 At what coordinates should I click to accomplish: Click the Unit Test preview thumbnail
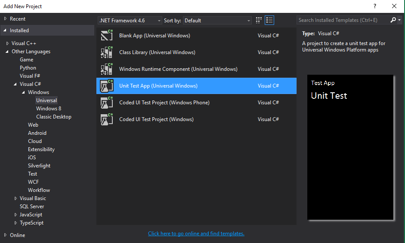point(350,148)
